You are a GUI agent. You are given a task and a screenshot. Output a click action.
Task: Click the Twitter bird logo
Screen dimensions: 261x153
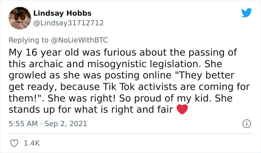tap(246, 13)
